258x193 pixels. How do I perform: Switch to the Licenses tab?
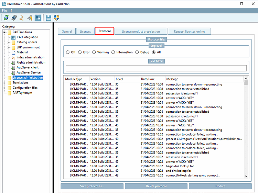coord(85,31)
